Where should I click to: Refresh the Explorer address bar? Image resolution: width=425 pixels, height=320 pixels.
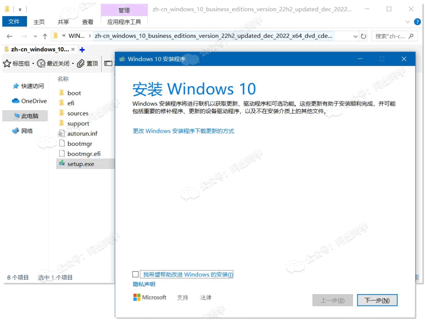[364, 36]
